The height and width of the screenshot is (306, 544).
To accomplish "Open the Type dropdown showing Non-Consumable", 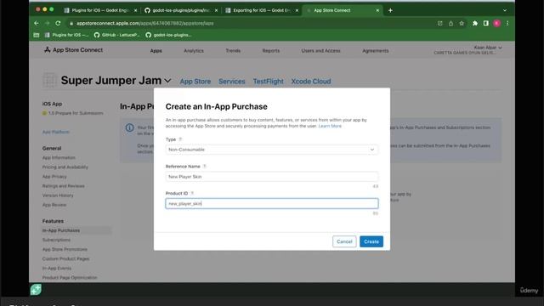I will pyautogui.click(x=272, y=150).
